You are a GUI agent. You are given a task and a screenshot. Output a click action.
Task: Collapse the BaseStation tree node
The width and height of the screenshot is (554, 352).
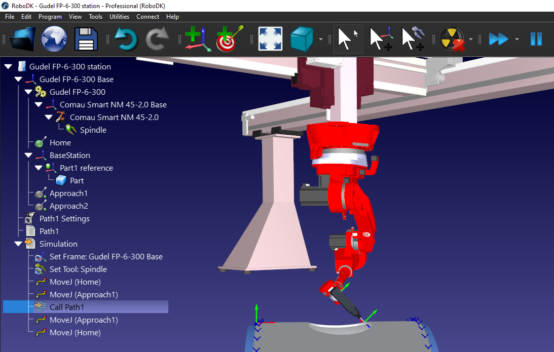(28, 155)
